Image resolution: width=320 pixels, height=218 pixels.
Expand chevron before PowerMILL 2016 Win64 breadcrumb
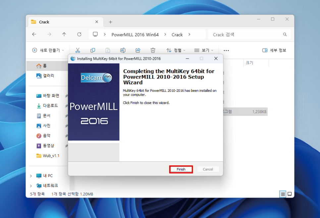click(105, 35)
